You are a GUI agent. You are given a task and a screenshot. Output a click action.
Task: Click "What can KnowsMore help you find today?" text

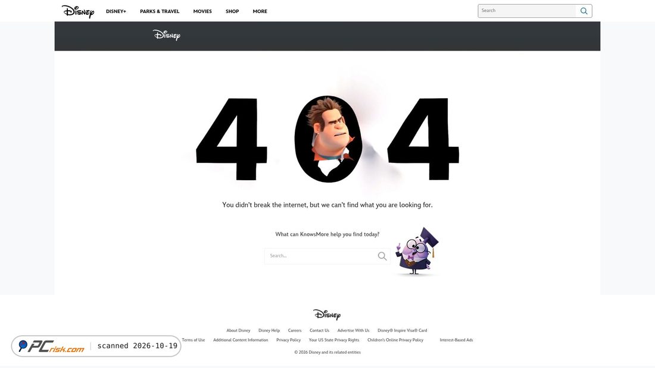tap(327, 234)
